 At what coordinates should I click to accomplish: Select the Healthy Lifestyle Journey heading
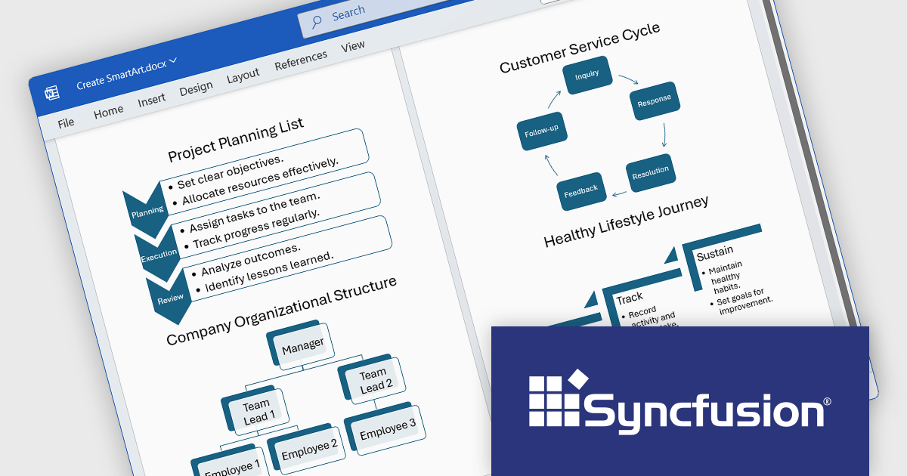tap(627, 221)
